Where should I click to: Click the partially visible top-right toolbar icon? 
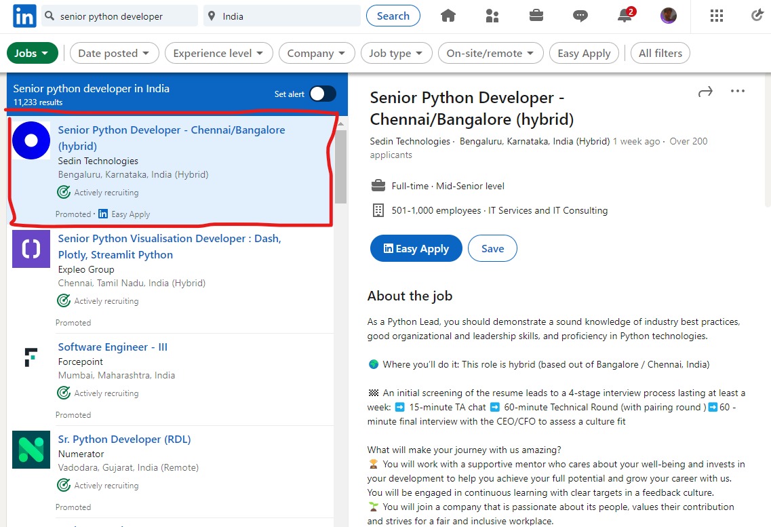point(757,16)
